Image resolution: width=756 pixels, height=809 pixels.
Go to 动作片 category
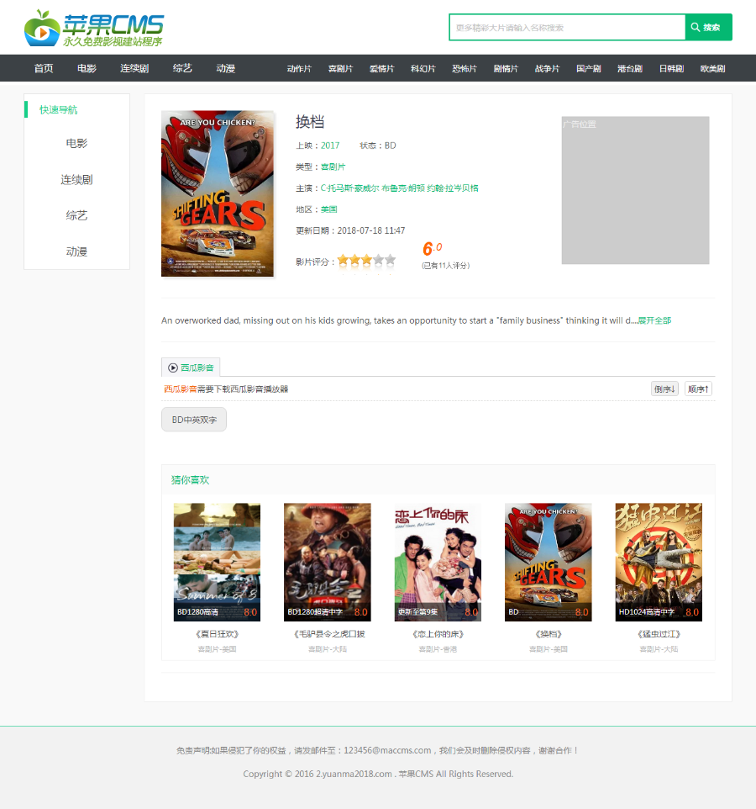click(299, 69)
